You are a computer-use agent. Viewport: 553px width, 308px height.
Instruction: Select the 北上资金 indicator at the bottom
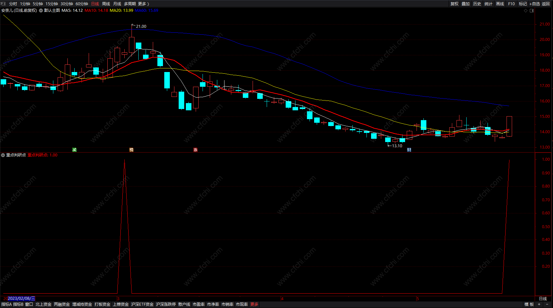pos(44,304)
